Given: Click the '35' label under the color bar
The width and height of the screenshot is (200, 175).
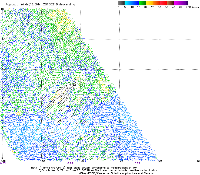Looking at the screenshot, I should (166, 7).
